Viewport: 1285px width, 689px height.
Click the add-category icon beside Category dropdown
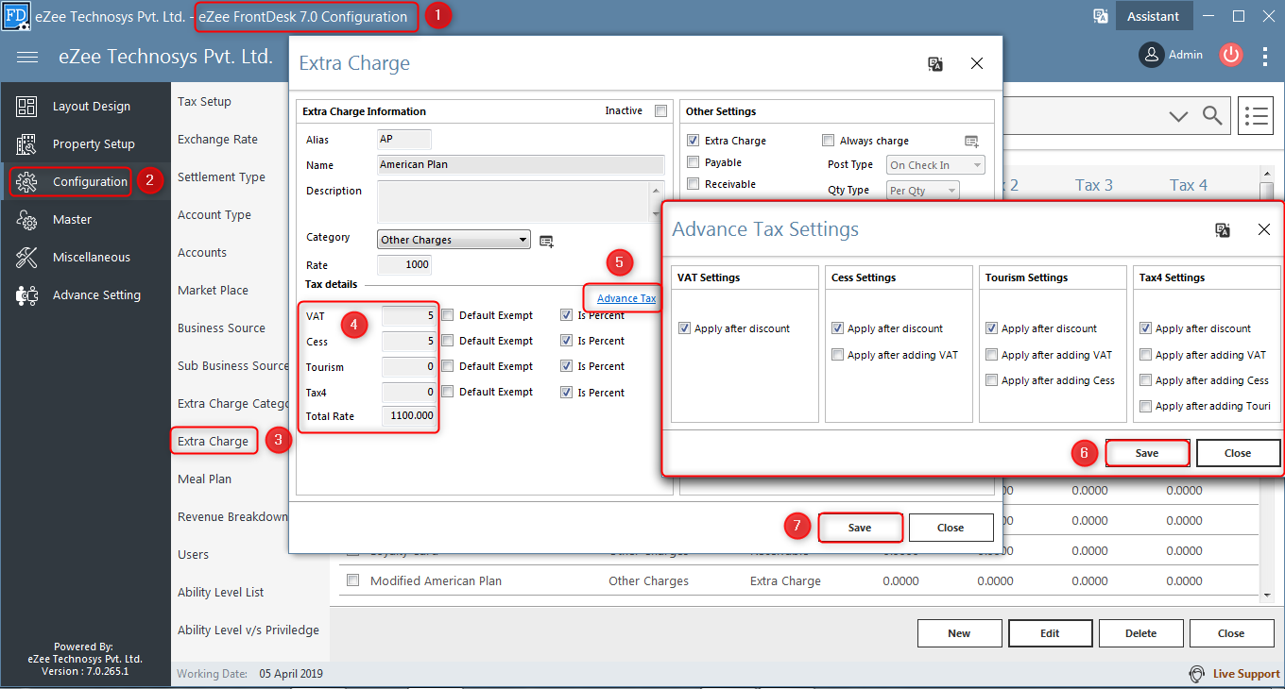click(546, 241)
